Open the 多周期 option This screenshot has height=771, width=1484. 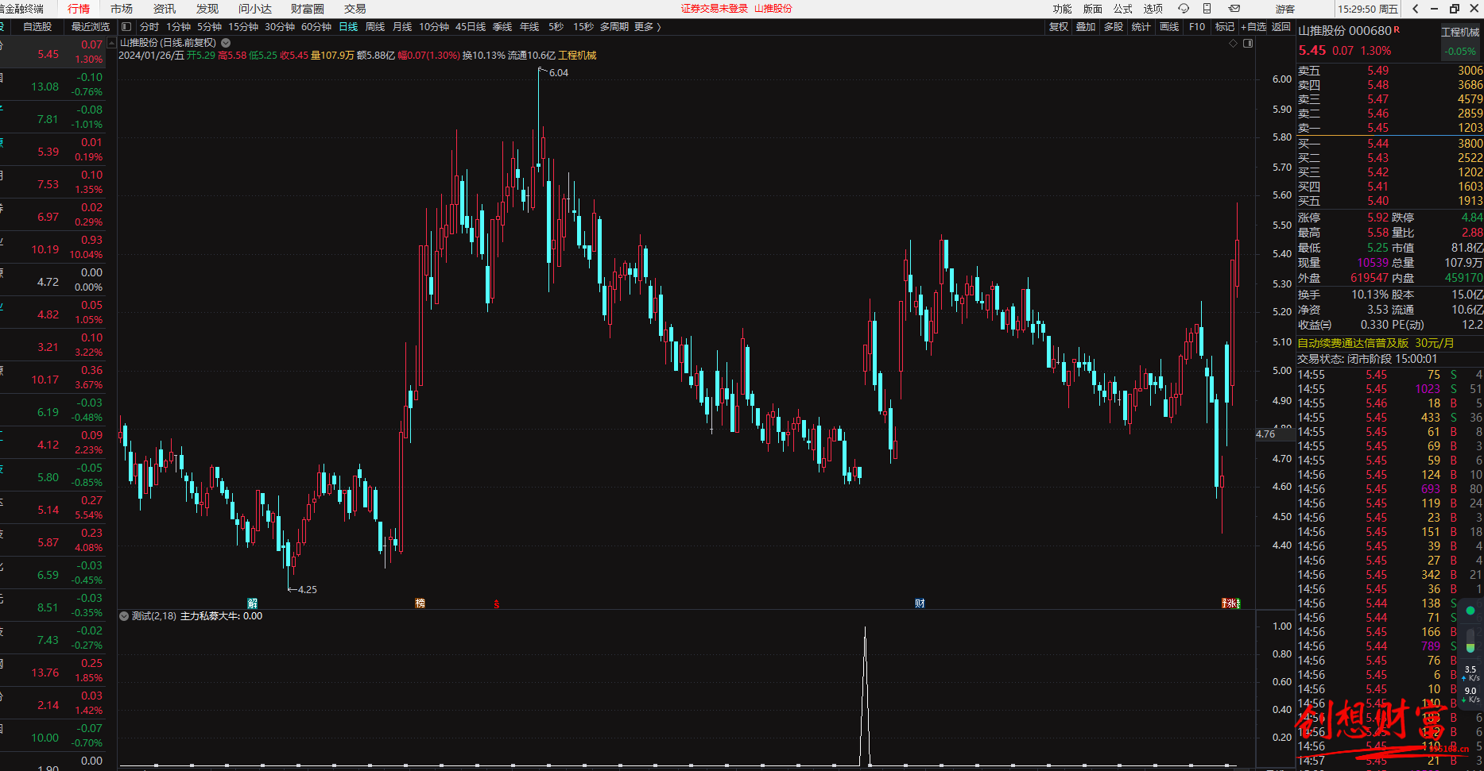click(x=614, y=27)
